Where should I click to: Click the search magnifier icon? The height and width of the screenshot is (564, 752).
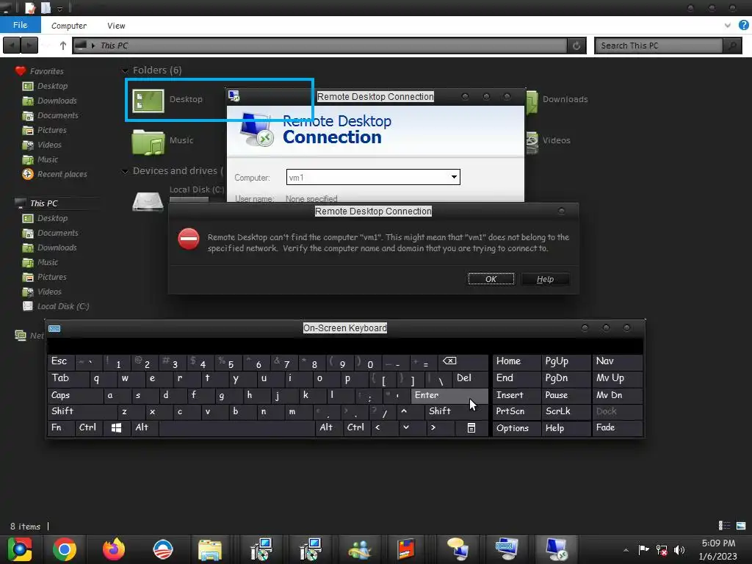(x=732, y=46)
